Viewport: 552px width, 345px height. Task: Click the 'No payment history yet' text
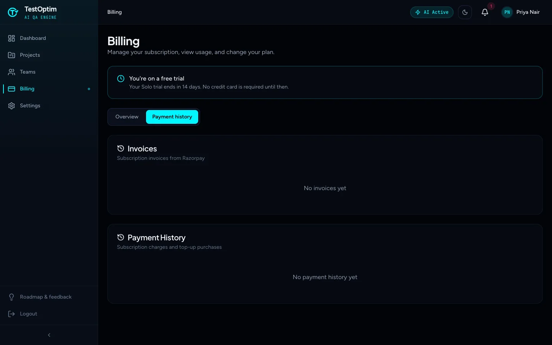click(x=325, y=277)
